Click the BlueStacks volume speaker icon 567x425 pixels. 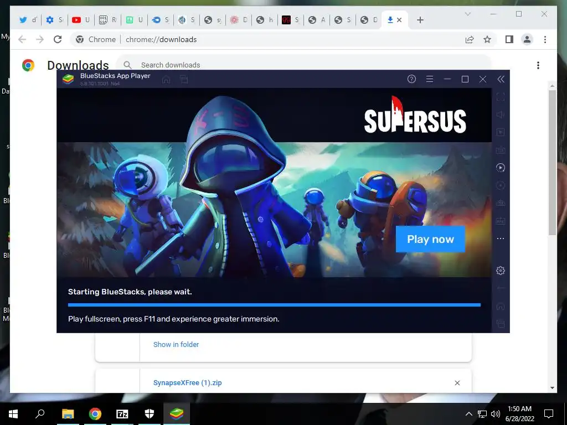(501, 115)
